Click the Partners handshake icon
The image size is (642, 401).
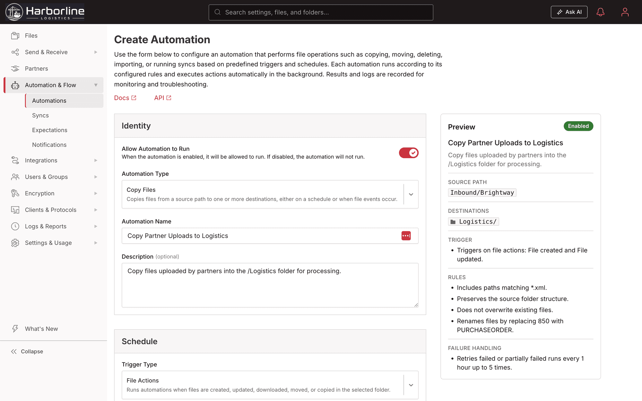click(15, 69)
